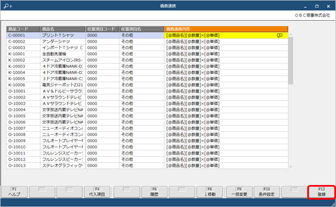Click その他 in K-10001 row
The width and height of the screenshot is (336, 207).
142,54
